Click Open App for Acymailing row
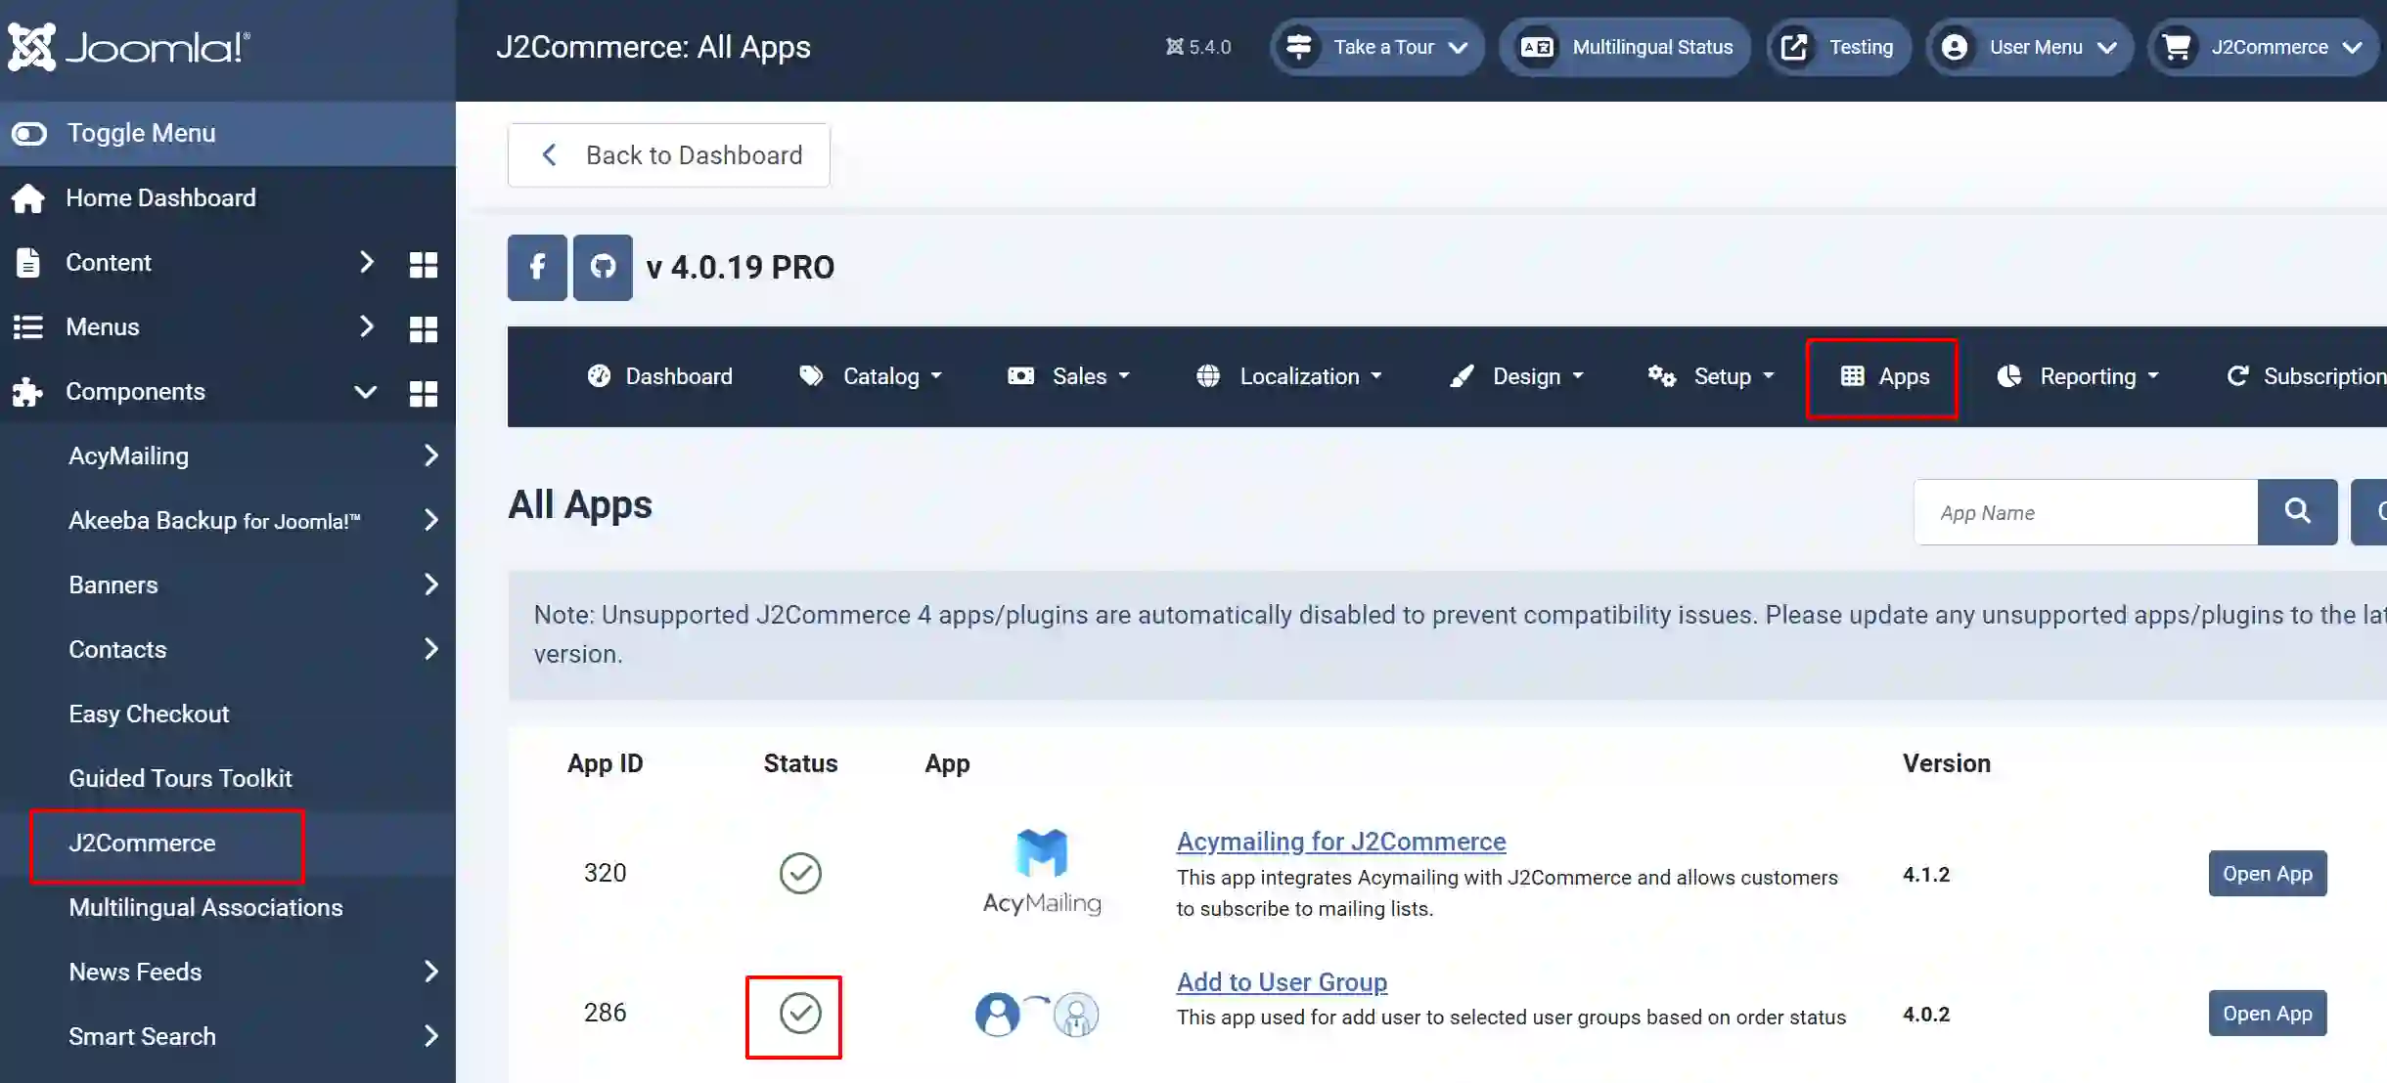This screenshot has height=1083, width=2387. pyautogui.click(x=2268, y=873)
